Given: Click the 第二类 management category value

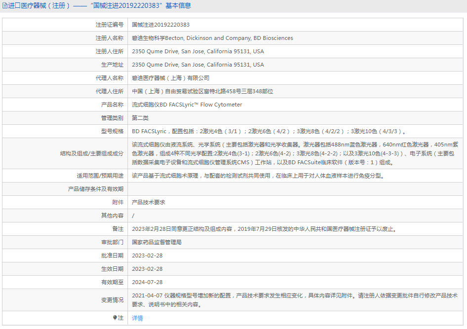Looking at the screenshot, I should 140,118.
